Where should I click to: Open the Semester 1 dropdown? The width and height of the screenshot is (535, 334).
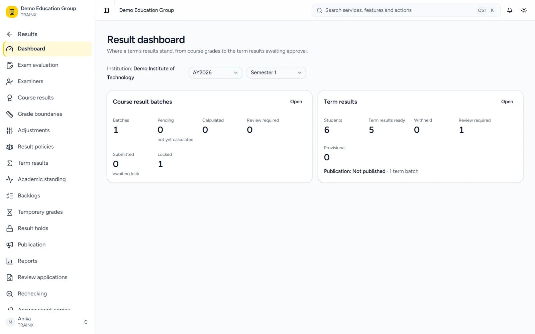276,72
